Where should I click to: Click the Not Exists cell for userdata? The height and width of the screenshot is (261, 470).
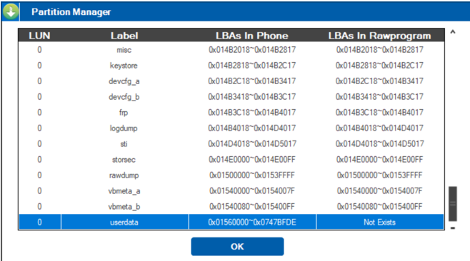380,222
